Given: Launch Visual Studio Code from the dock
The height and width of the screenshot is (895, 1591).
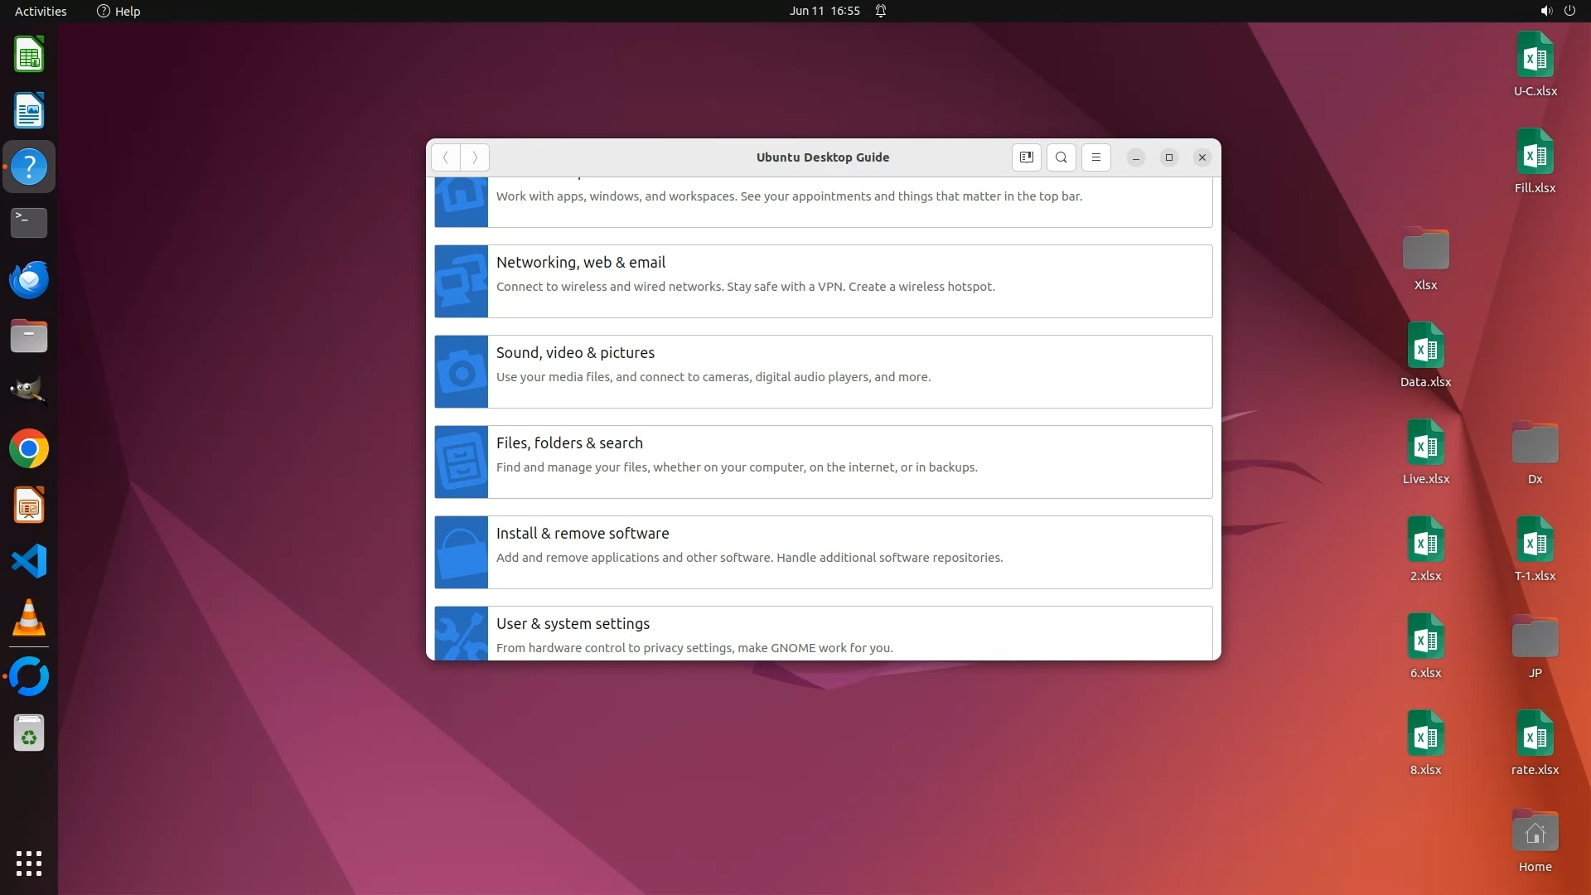Looking at the screenshot, I should coord(29,562).
